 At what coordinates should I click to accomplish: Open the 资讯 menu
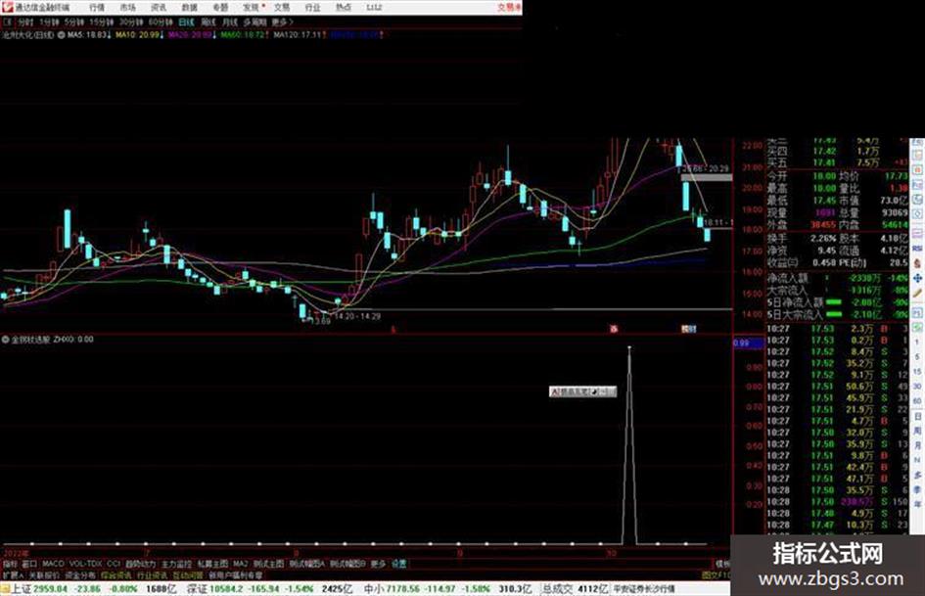[x=159, y=7]
